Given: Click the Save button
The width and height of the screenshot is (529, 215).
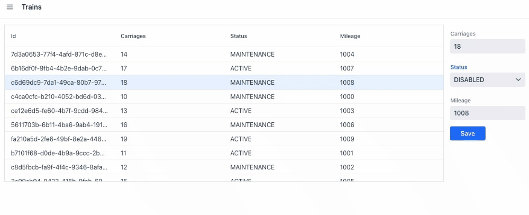Looking at the screenshot, I should point(467,133).
